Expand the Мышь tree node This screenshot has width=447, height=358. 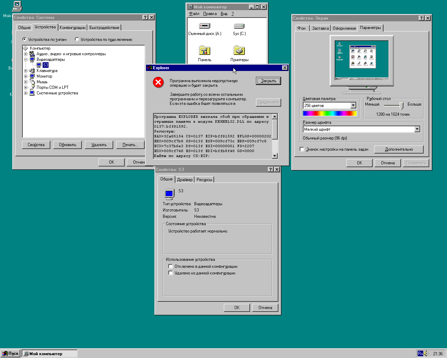25,82
